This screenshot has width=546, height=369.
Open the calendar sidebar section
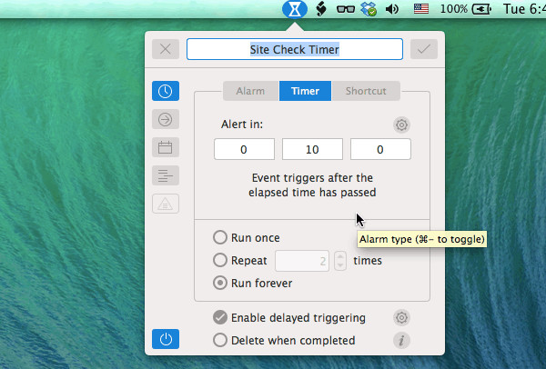pyautogui.click(x=166, y=147)
